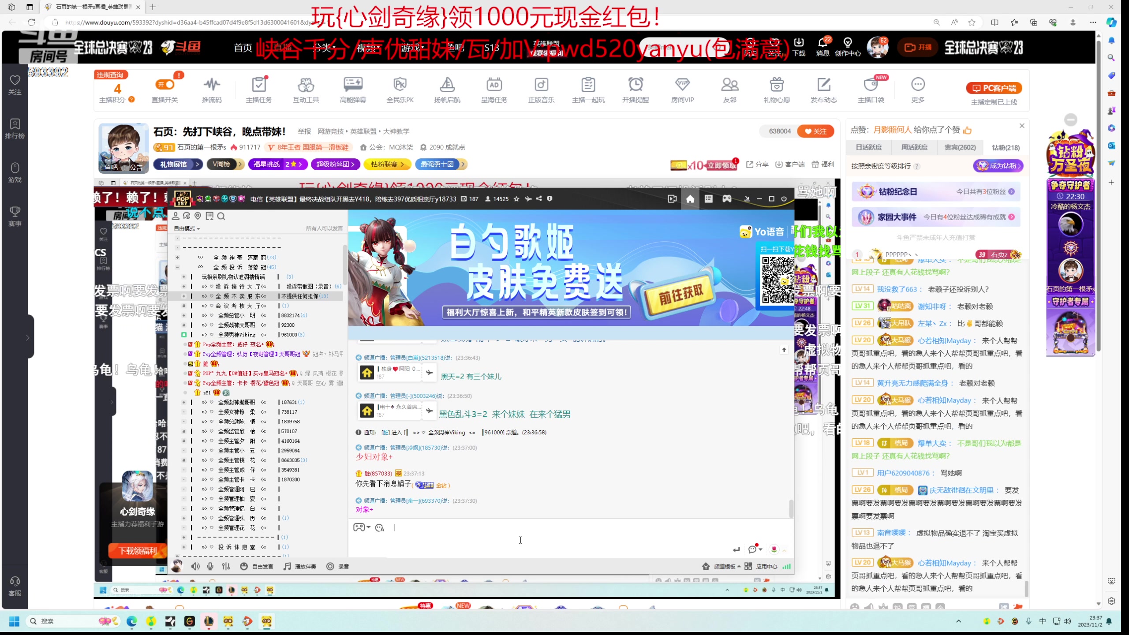Viewport: 1129px width, 635px height.
Task: Open the YY audio mixer sliders icon
Action: point(226,566)
